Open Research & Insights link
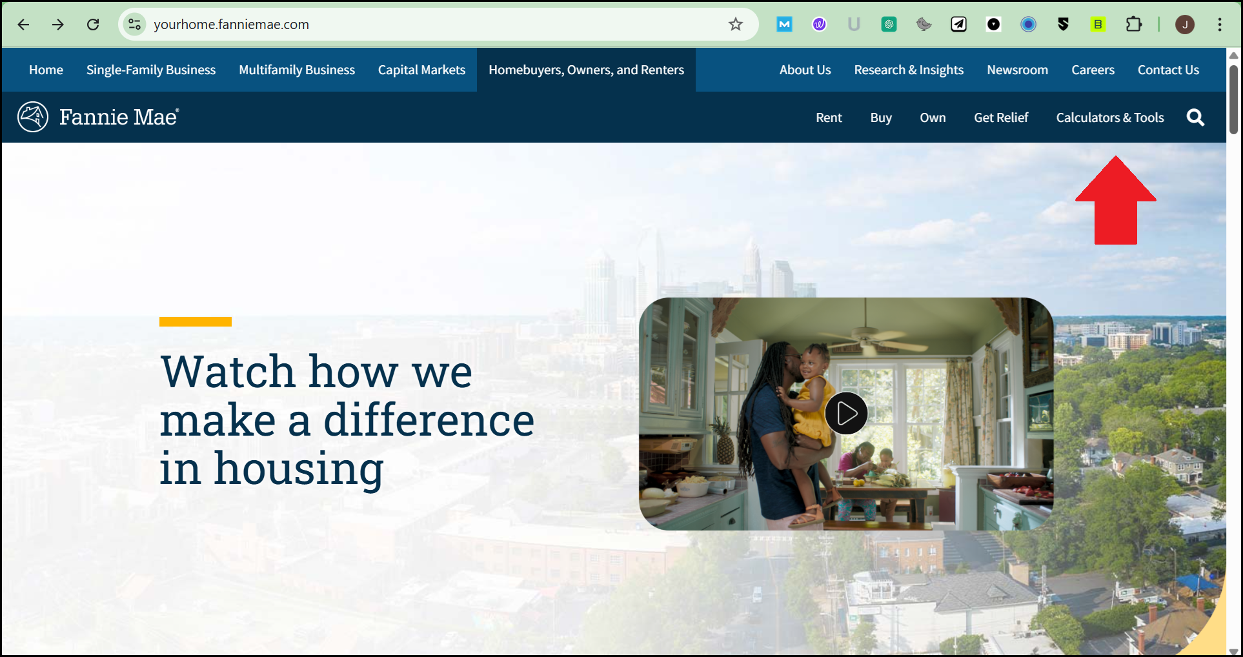The height and width of the screenshot is (657, 1243). (909, 70)
